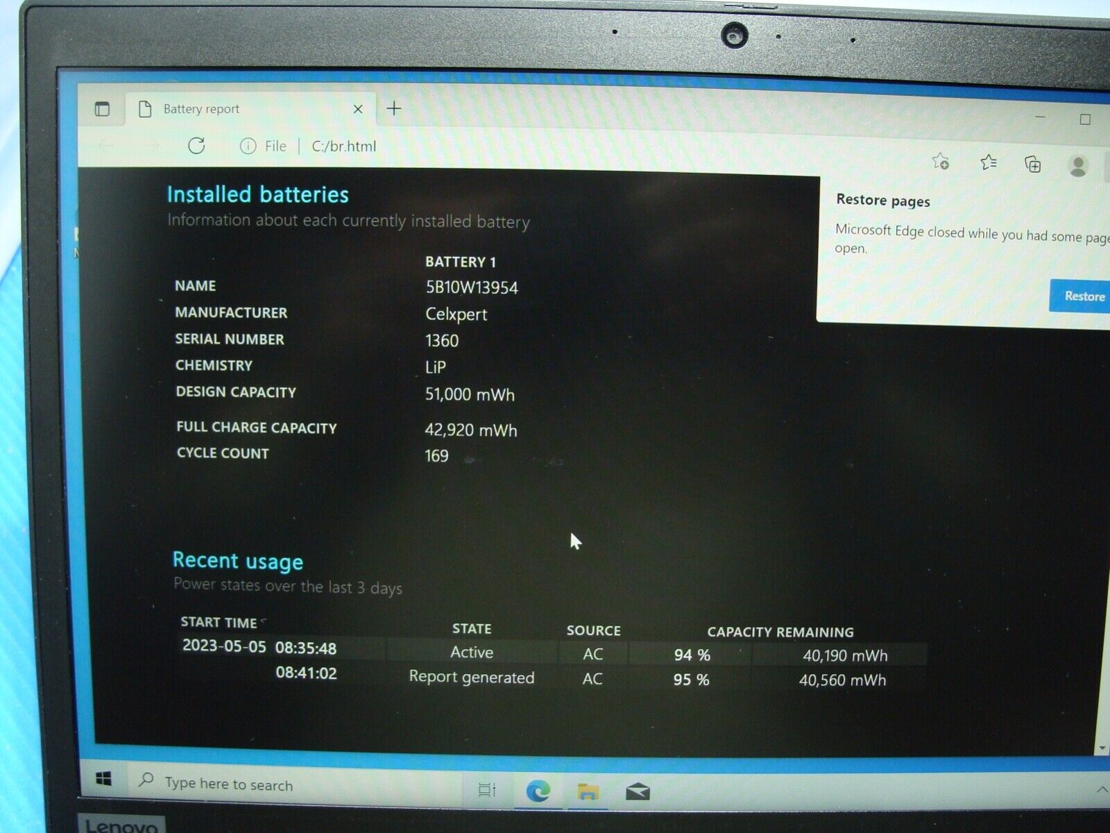The width and height of the screenshot is (1110, 833).
Task: Open Task View from taskbar
Action: click(x=487, y=789)
